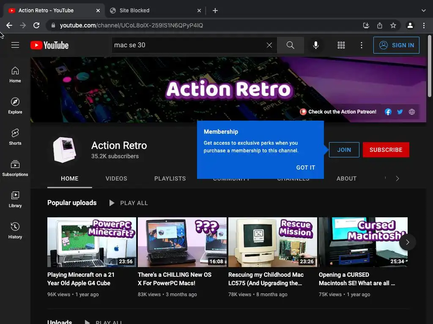433x324 pixels.
Task: Click the red SUBSCRIBE button
Action: click(386, 150)
